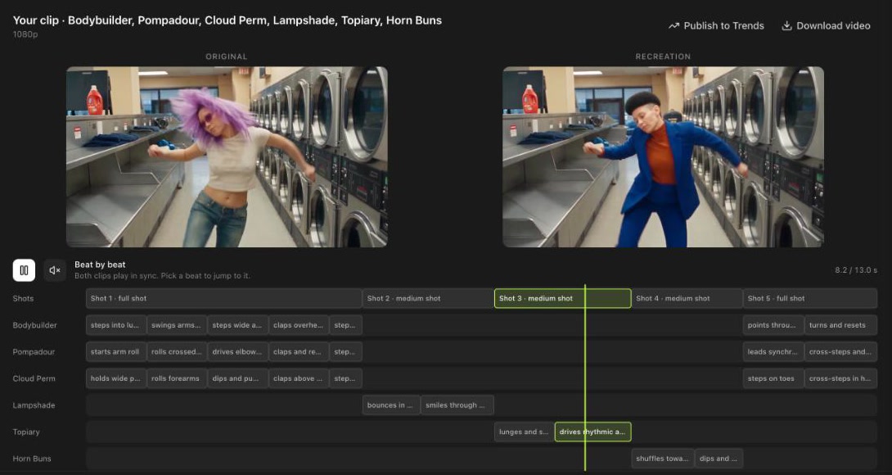Click the 'Pompadour' row label
This screenshot has height=475, width=892.
pyautogui.click(x=34, y=352)
